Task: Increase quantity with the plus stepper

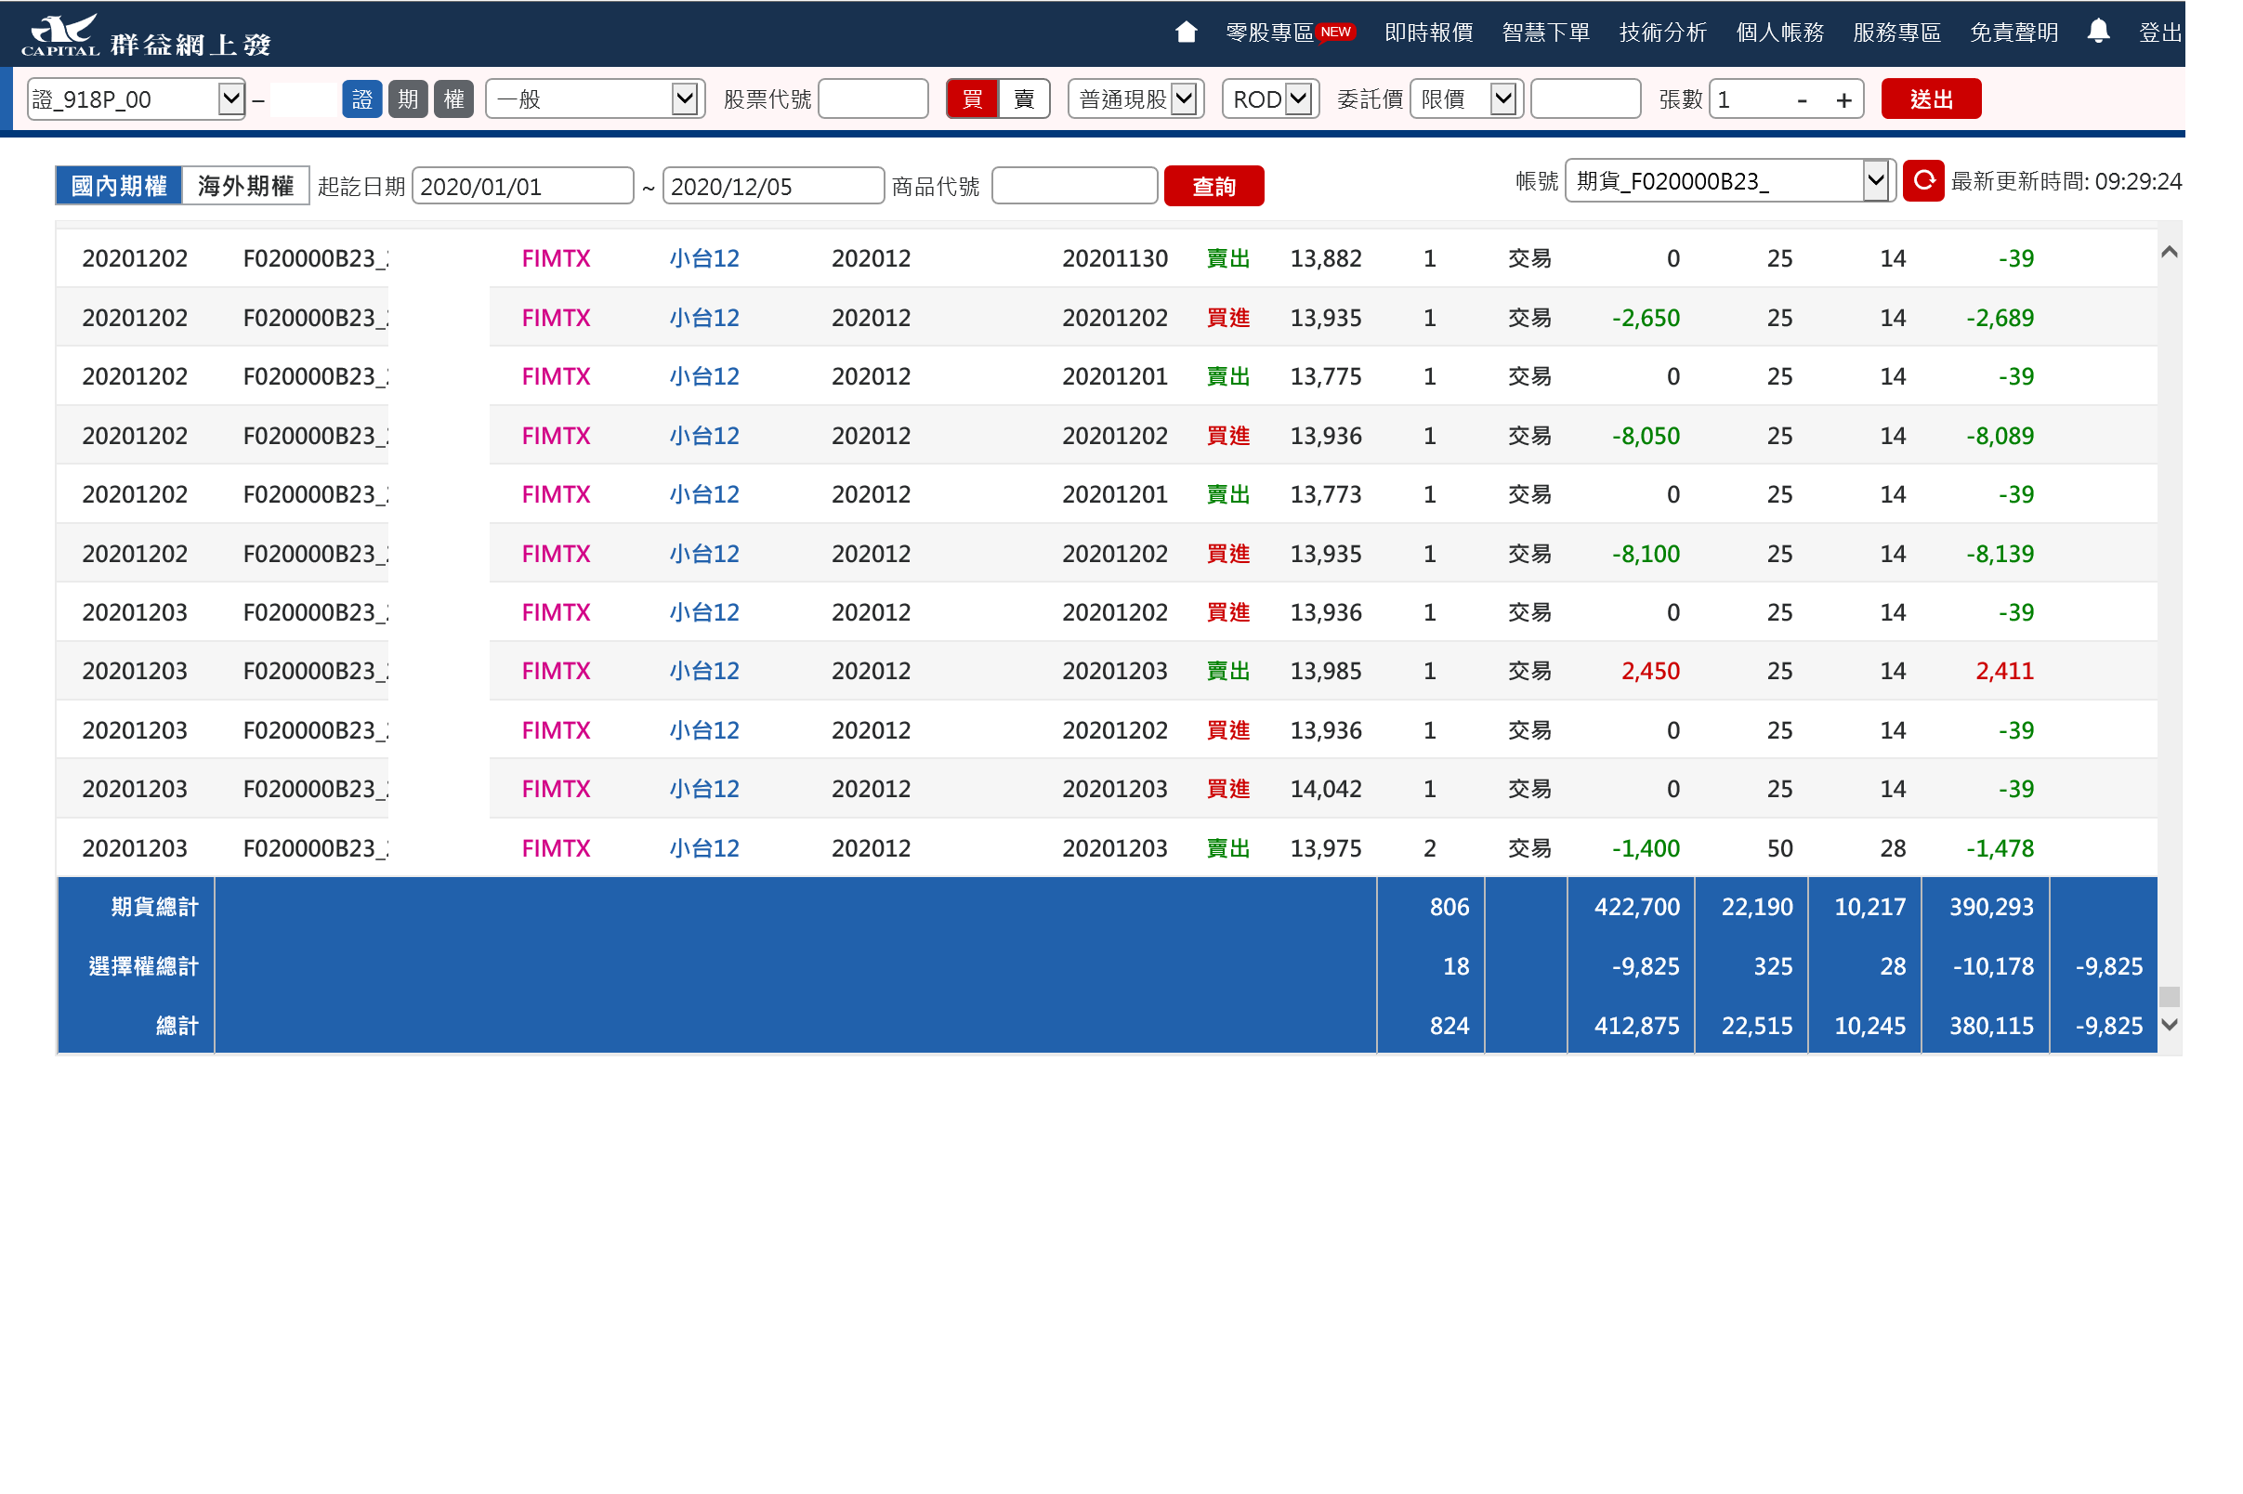Action: point(1843,100)
